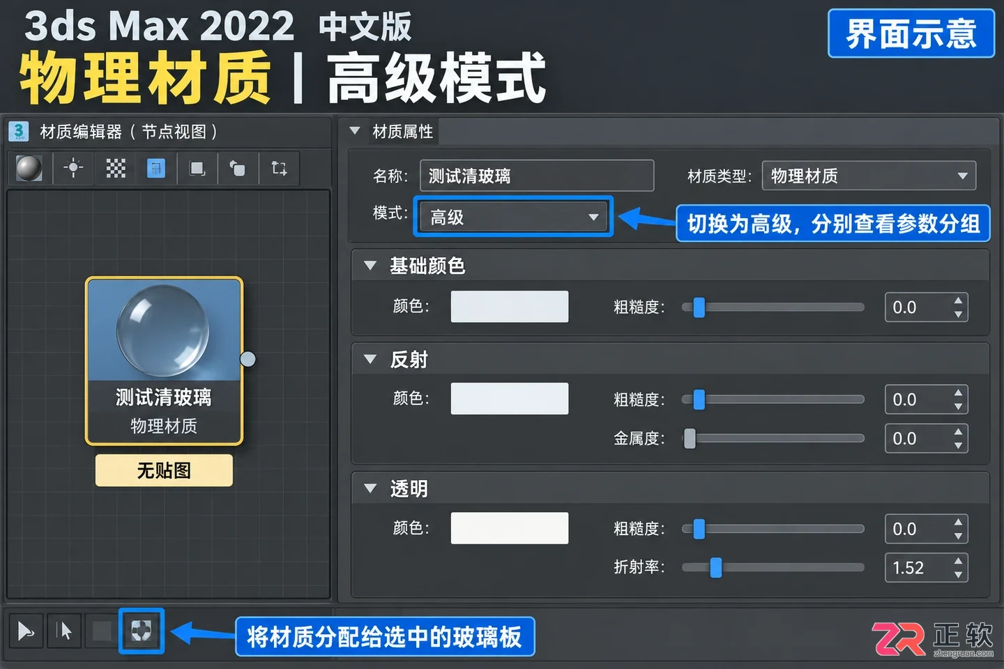Image resolution: width=1004 pixels, height=669 pixels.
Task: Click the light/sun icon in editor toolbar
Action: (x=73, y=168)
